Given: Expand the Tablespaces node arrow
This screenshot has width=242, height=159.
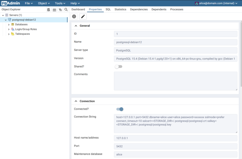Looking at the screenshot, I should (x=9, y=34).
